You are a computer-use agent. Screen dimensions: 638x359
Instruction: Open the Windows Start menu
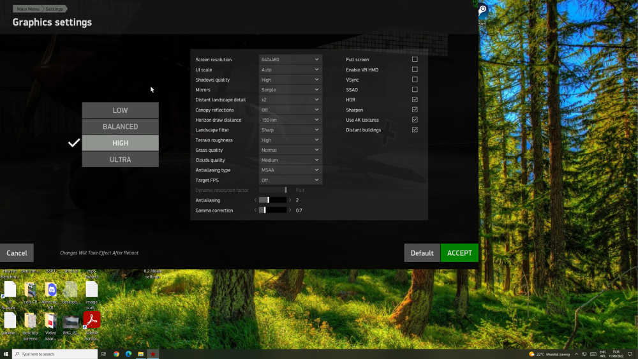6,354
